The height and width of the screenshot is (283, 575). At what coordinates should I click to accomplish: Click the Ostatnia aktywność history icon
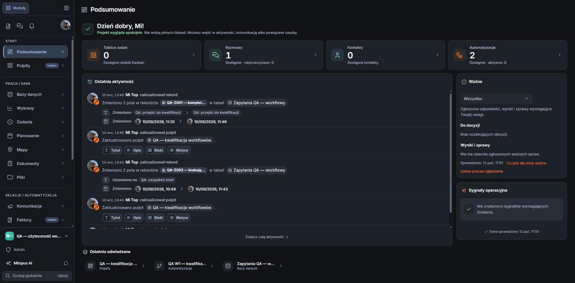(90, 82)
